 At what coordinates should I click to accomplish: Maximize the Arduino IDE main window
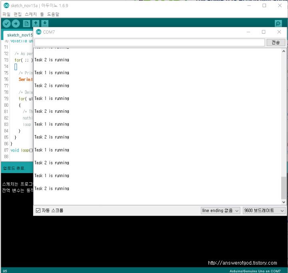click(x=264, y=6)
